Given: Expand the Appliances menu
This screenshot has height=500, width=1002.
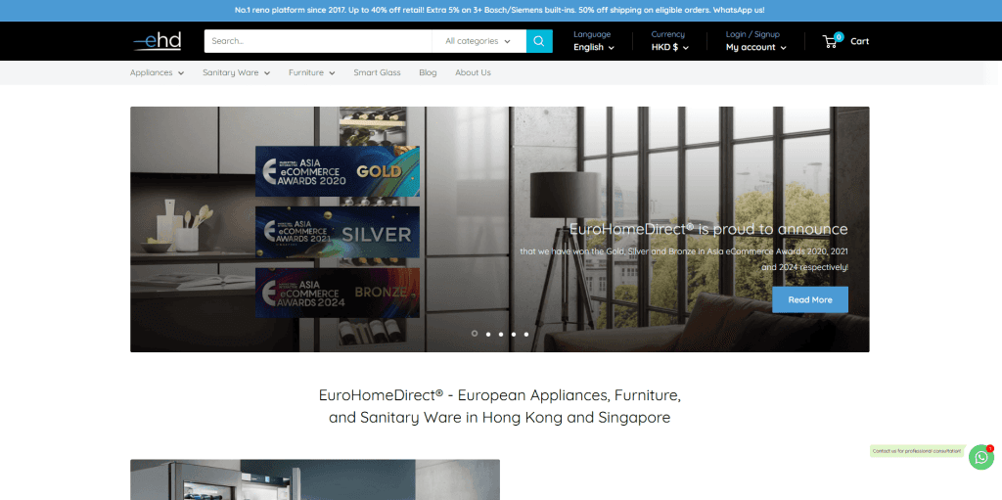Looking at the screenshot, I should [158, 72].
